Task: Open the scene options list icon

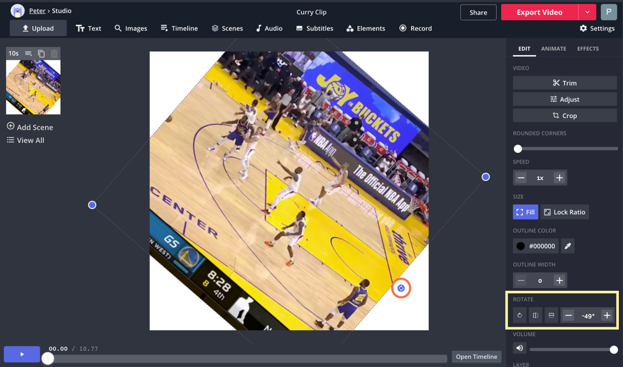Action: click(x=29, y=53)
